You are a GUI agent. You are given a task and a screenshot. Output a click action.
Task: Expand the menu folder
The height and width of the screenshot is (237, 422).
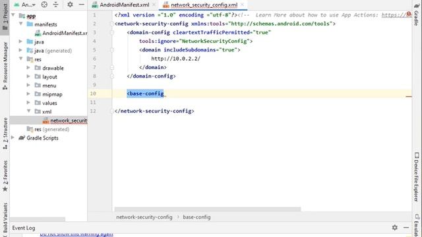28,85
